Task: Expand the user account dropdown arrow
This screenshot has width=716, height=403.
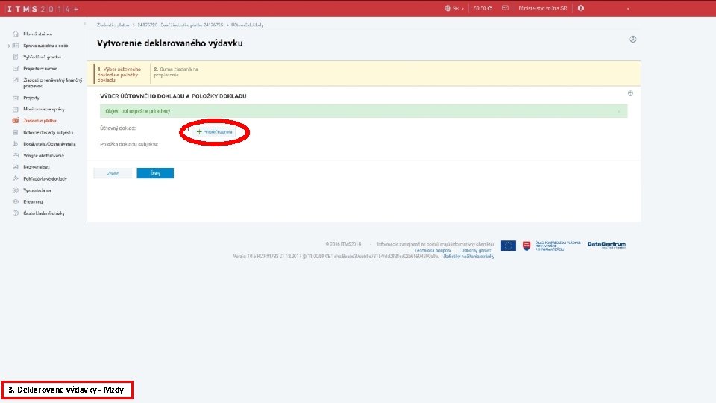Action: click(x=628, y=9)
